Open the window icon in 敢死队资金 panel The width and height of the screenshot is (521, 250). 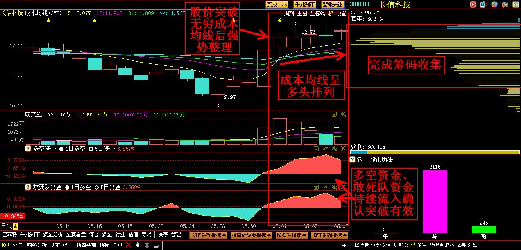[x=316, y=187]
